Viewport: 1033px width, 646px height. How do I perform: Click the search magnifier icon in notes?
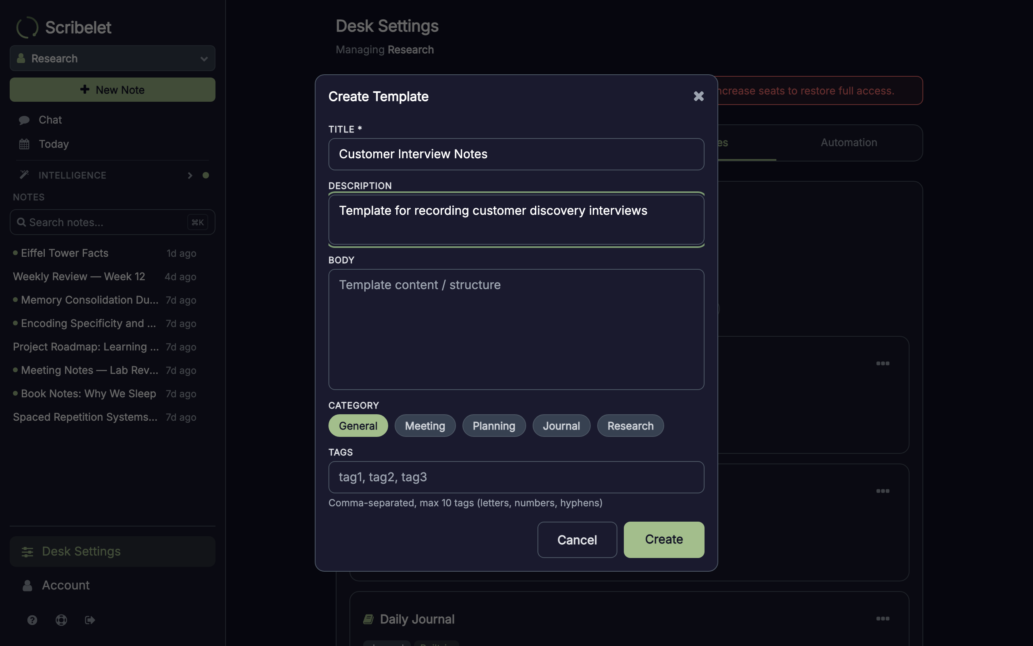point(21,222)
